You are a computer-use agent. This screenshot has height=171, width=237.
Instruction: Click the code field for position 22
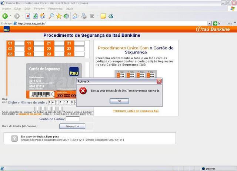[x=59, y=49]
